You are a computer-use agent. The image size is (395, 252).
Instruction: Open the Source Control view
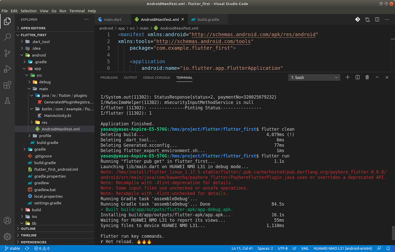click(7, 53)
